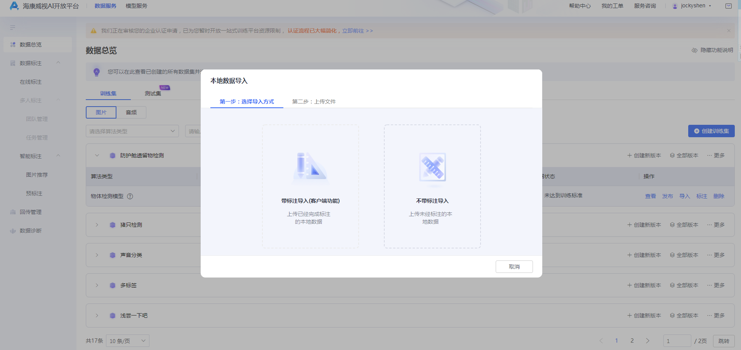Viewport: 741px width, 350px height.
Task: Click the stack icon beside 猪只检测
Action: pyautogui.click(x=113, y=225)
